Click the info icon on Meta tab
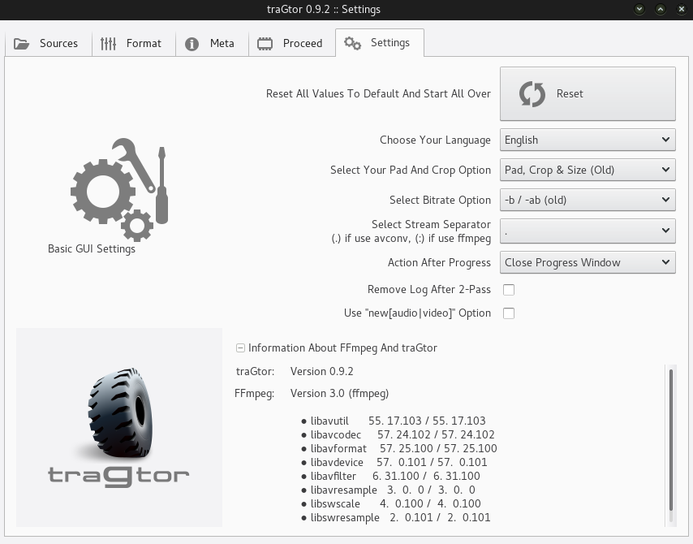Viewport: 693px width, 544px height. [x=192, y=44]
